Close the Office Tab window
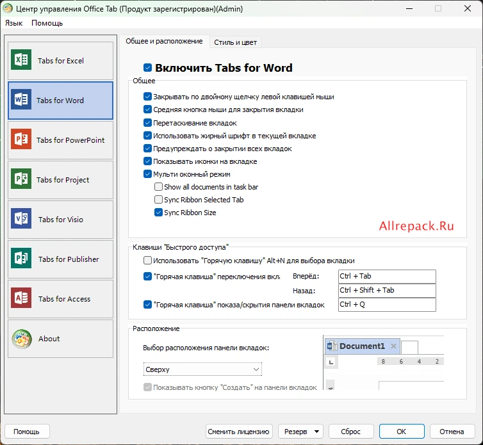This screenshot has height=445, width=483. click(468, 8)
